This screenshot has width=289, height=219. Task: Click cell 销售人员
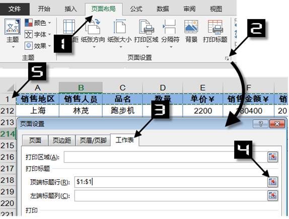(81, 99)
